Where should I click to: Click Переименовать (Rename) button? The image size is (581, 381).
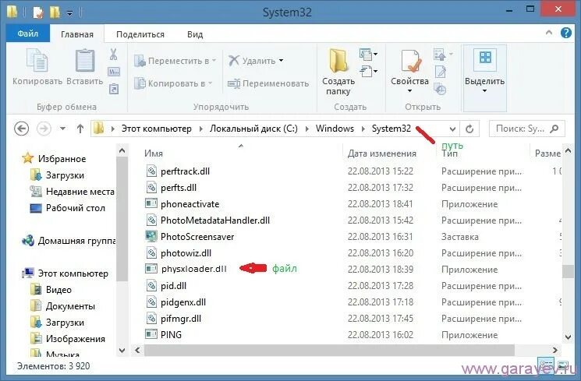(268, 83)
